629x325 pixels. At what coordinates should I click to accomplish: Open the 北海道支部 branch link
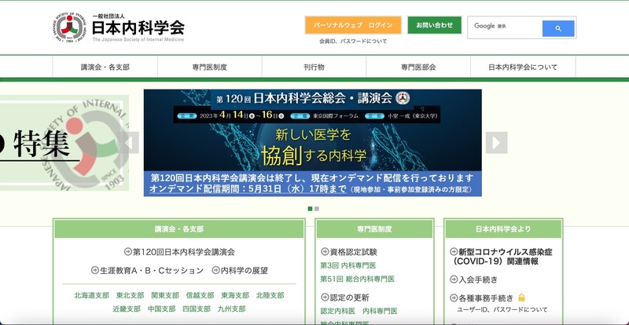[91, 296]
